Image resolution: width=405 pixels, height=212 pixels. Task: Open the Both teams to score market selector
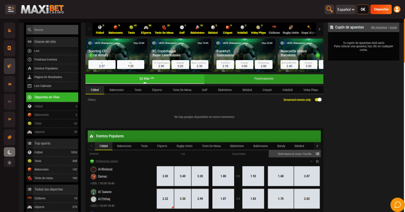click(x=295, y=154)
